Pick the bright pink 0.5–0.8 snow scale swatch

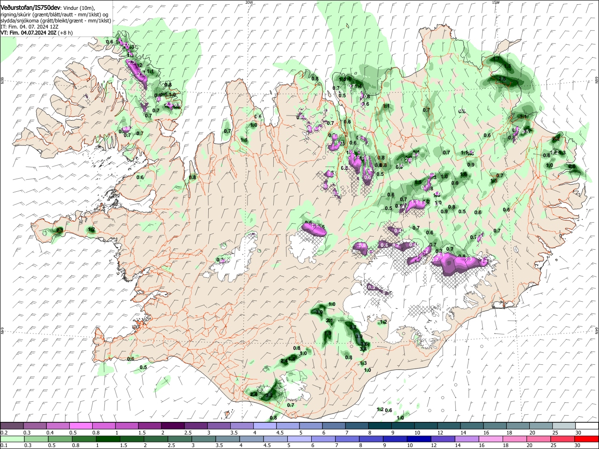[x=81, y=426]
